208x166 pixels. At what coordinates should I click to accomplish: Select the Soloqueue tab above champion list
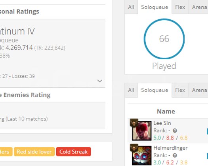pos(155,90)
